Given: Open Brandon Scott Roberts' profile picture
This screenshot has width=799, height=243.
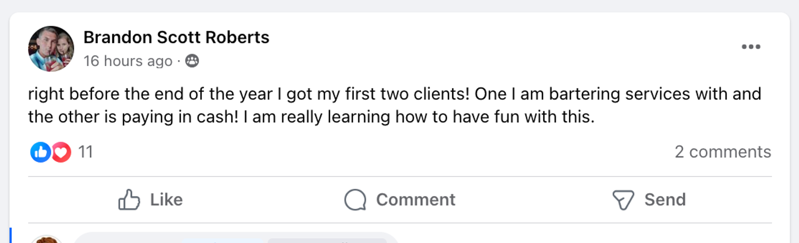Looking at the screenshot, I should click(51, 49).
